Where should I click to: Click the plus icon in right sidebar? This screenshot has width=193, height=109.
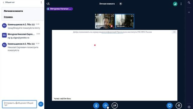click(189, 12)
